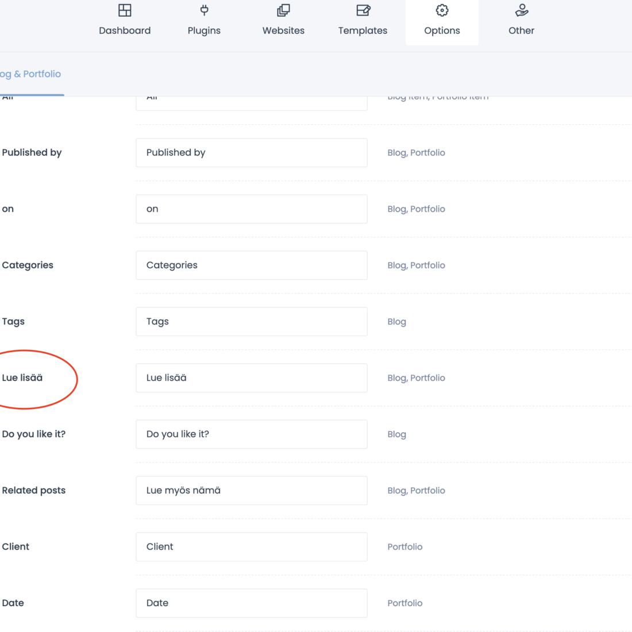Click into the 'on' translation field
This screenshot has width=632, height=632.
click(x=252, y=209)
